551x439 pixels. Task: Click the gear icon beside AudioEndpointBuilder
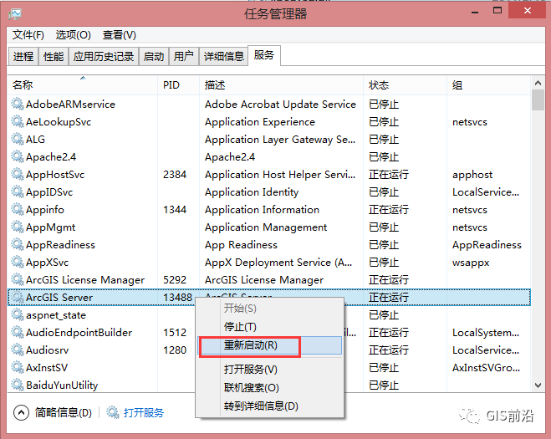tap(18, 332)
